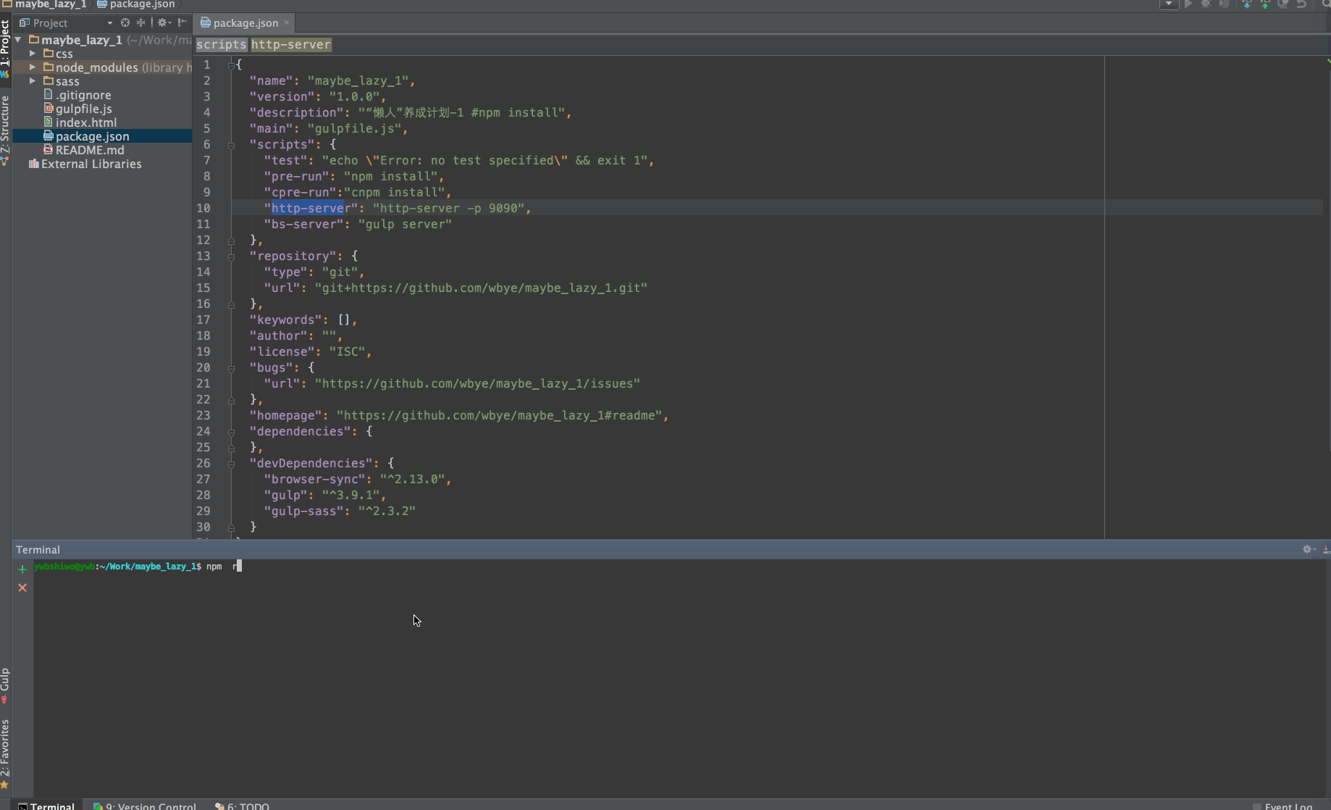The image size is (1331, 810).
Task: Collapse the dependencies block fold on line 24
Action: click(231, 432)
